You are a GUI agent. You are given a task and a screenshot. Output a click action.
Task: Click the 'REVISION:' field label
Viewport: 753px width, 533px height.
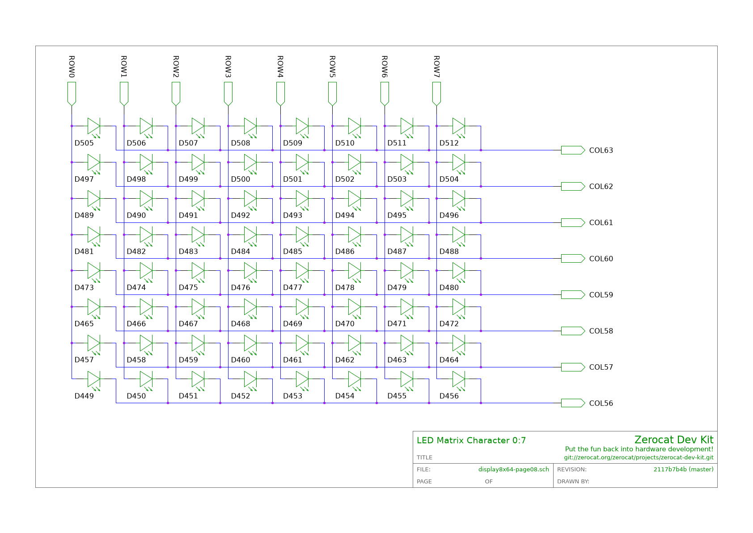pyautogui.click(x=572, y=469)
